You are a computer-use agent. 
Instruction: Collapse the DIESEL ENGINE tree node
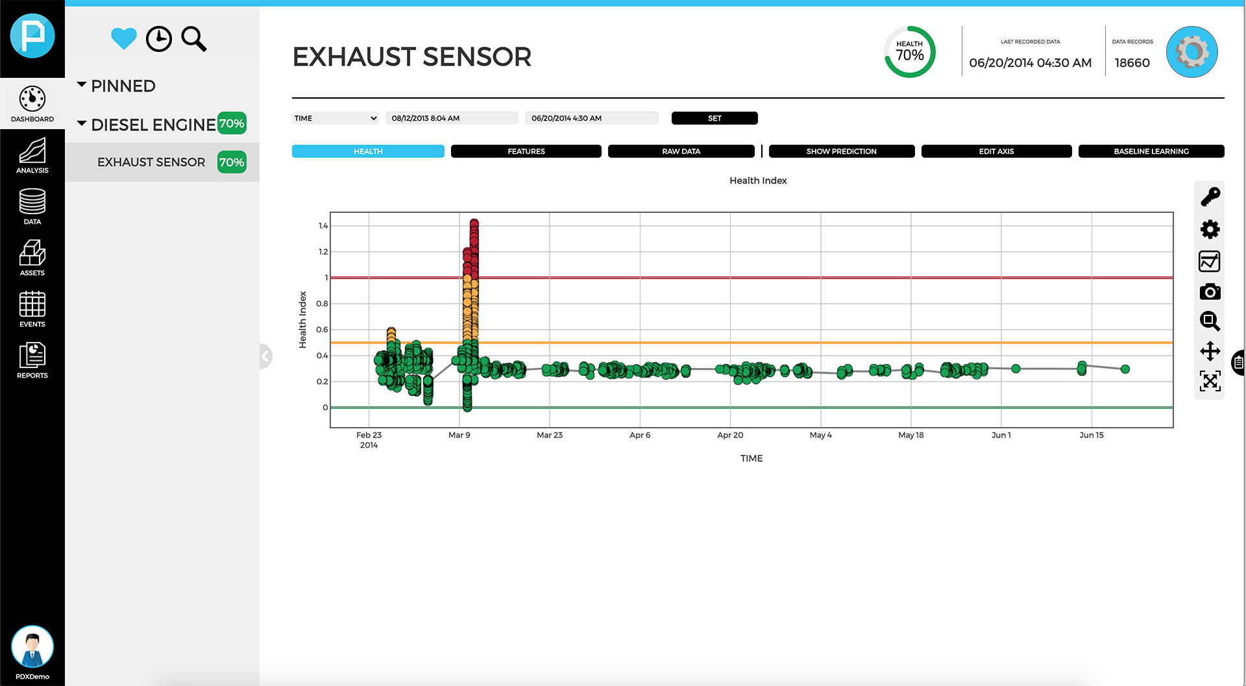(82, 123)
